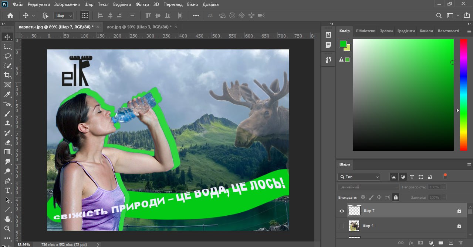Viewport: 473px width, 247px height.
Task: Open the Шар auto-select dropdown
Action: [x=64, y=15]
